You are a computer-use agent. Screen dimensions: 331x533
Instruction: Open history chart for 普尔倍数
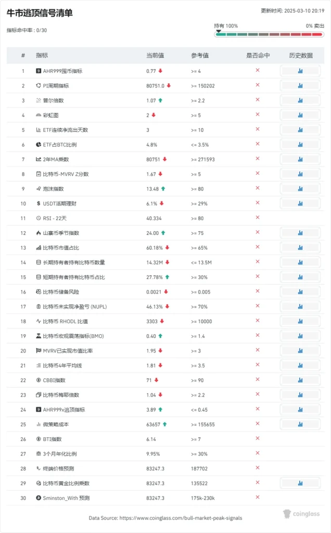300,100
